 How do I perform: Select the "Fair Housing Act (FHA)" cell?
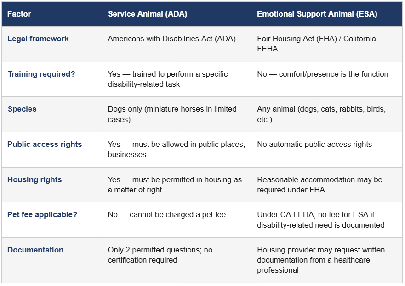pyautogui.click(x=316, y=44)
